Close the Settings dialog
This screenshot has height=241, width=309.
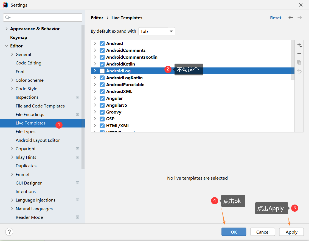pos(301,5)
